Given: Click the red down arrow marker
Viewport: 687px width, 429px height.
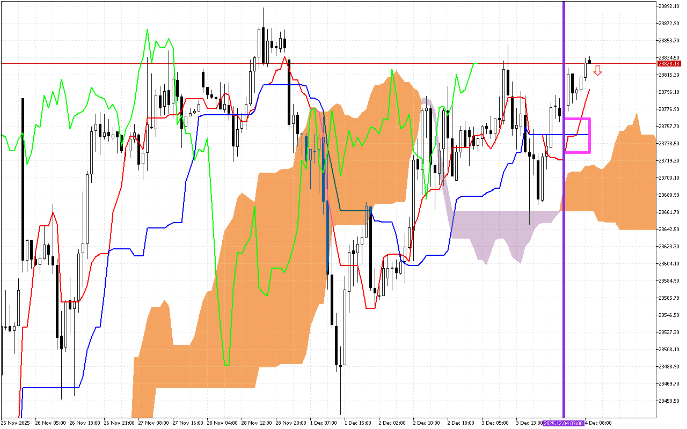Looking at the screenshot, I should click(x=597, y=70).
